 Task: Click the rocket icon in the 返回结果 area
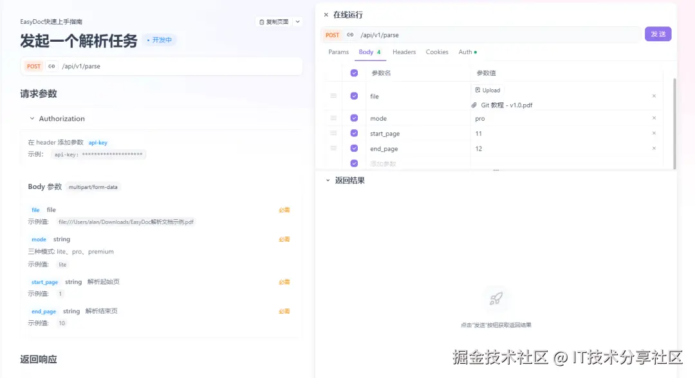495,298
